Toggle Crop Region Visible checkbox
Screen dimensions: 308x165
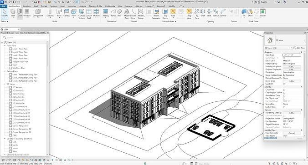pos(284,93)
